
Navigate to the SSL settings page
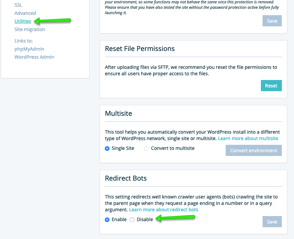click(x=18, y=5)
